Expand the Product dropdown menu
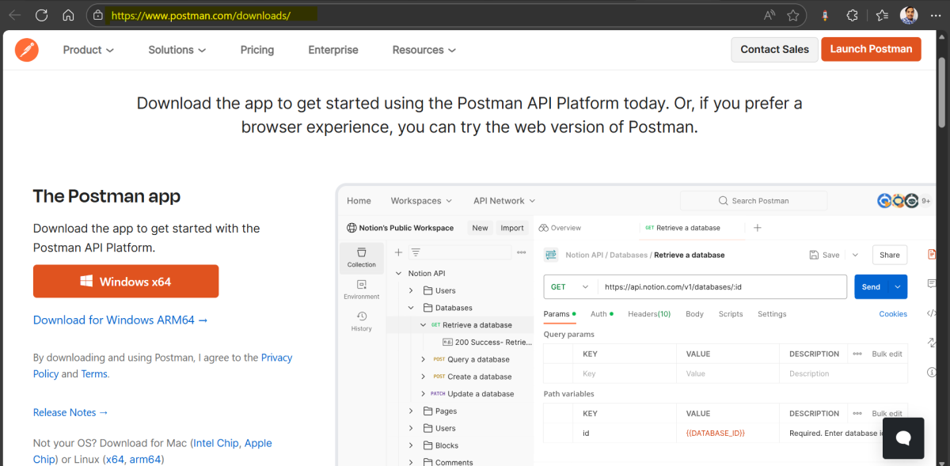The image size is (950, 466). [x=89, y=50]
